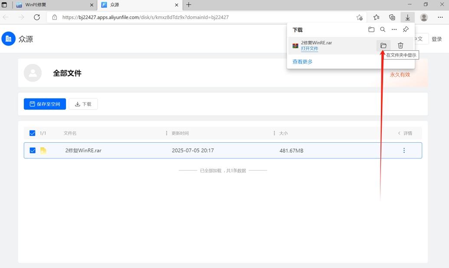The image size is (449, 268).
Task: Open the browser Favorites icon
Action: tap(376, 17)
